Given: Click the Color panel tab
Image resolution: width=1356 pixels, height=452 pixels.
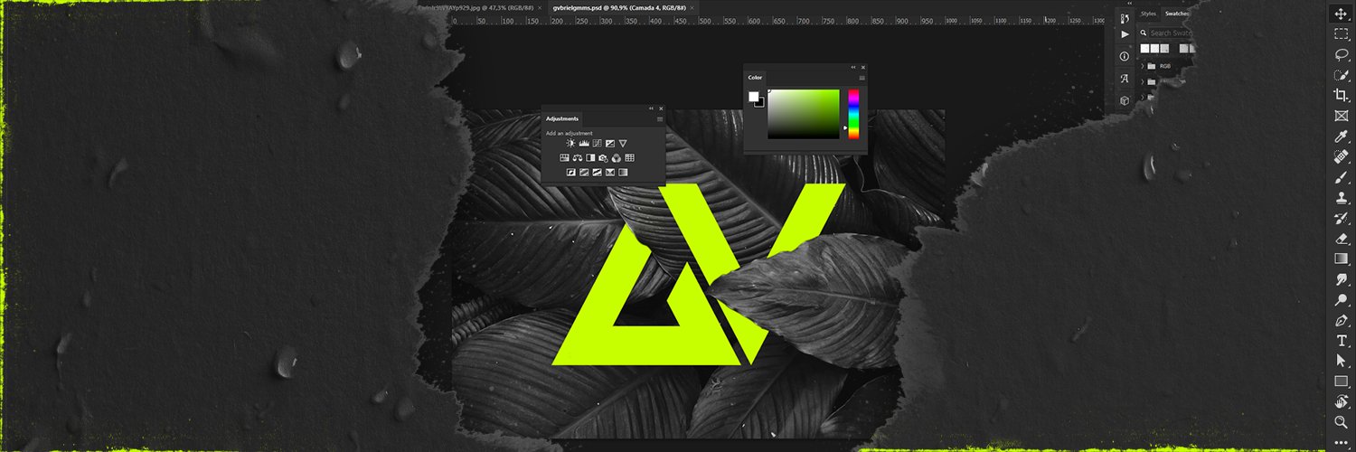Looking at the screenshot, I should (755, 78).
